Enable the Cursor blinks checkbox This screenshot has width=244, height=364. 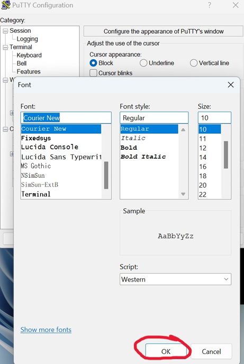(x=93, y=73)
